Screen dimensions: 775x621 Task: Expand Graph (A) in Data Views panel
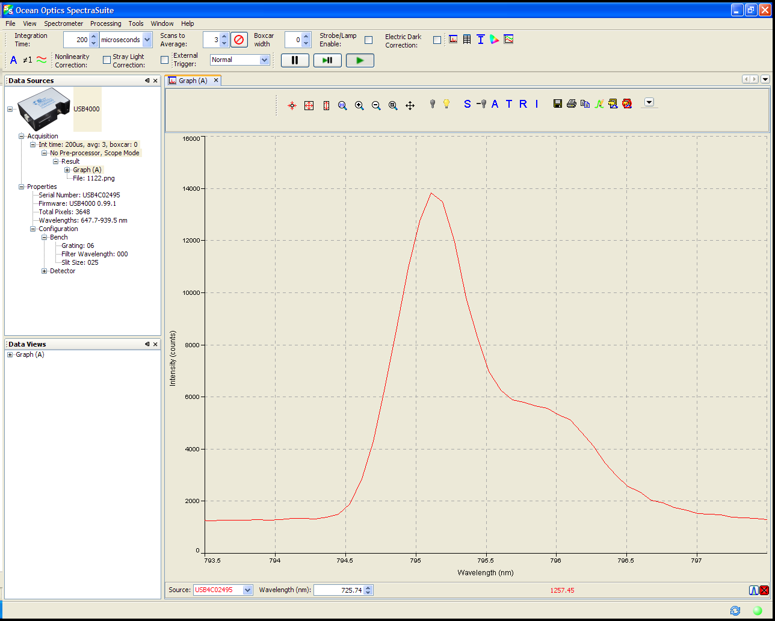point(10,354)
